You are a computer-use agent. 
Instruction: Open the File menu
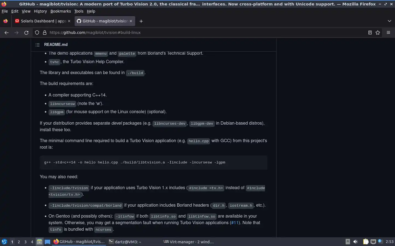click(x=5, y=11)
